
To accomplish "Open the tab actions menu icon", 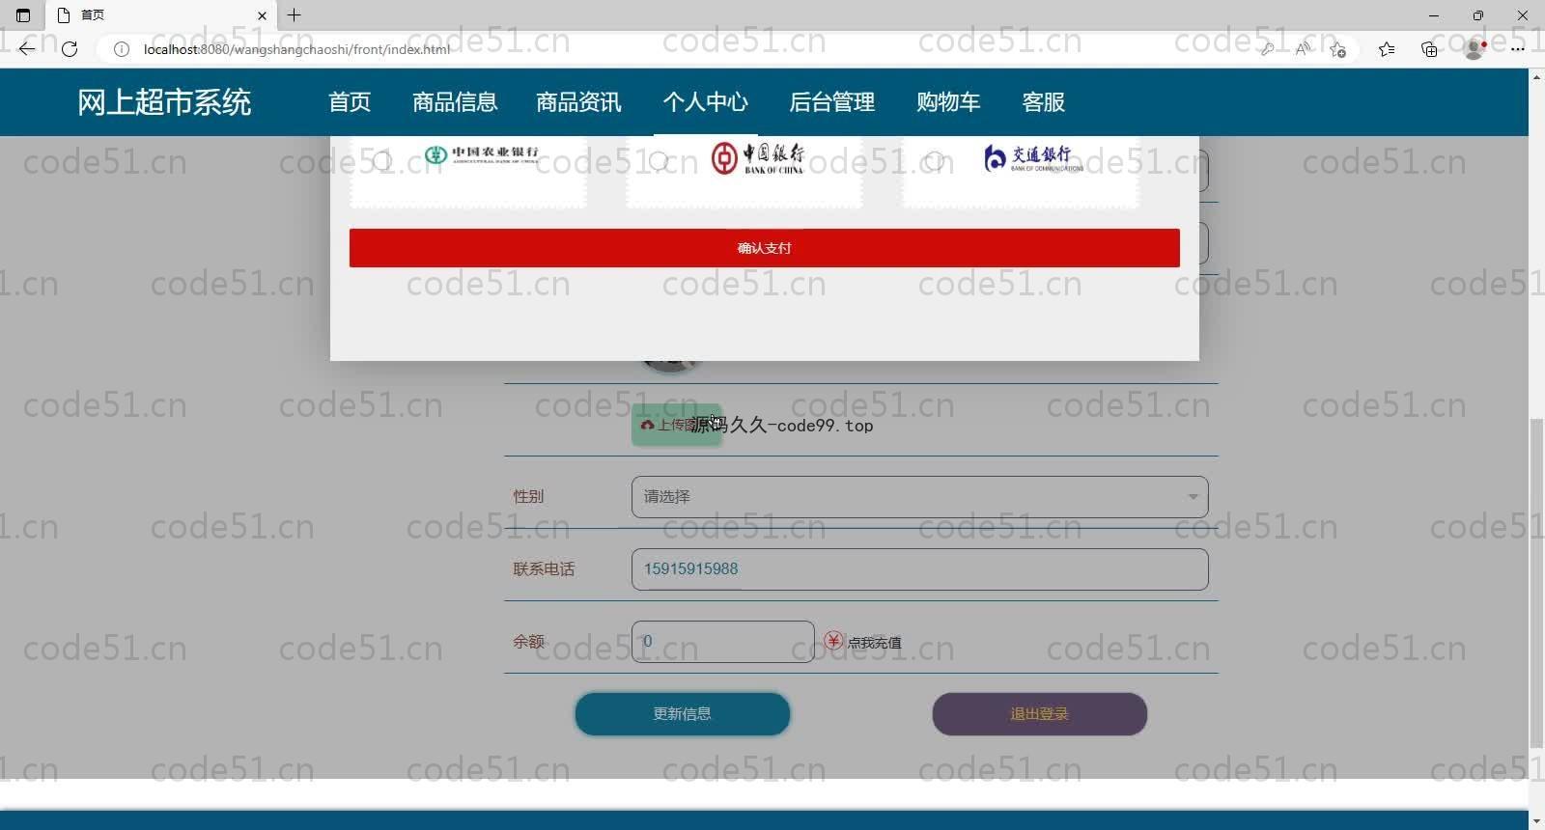I will click(23, 15).
